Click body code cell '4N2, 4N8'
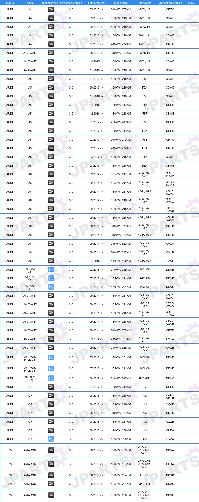 click(145, 378)
